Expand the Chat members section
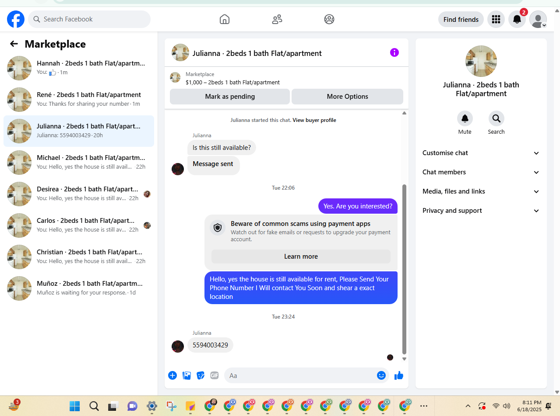 481,172
